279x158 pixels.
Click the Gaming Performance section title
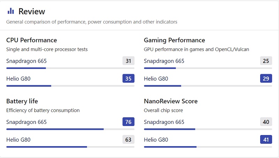tap(174, 40)
